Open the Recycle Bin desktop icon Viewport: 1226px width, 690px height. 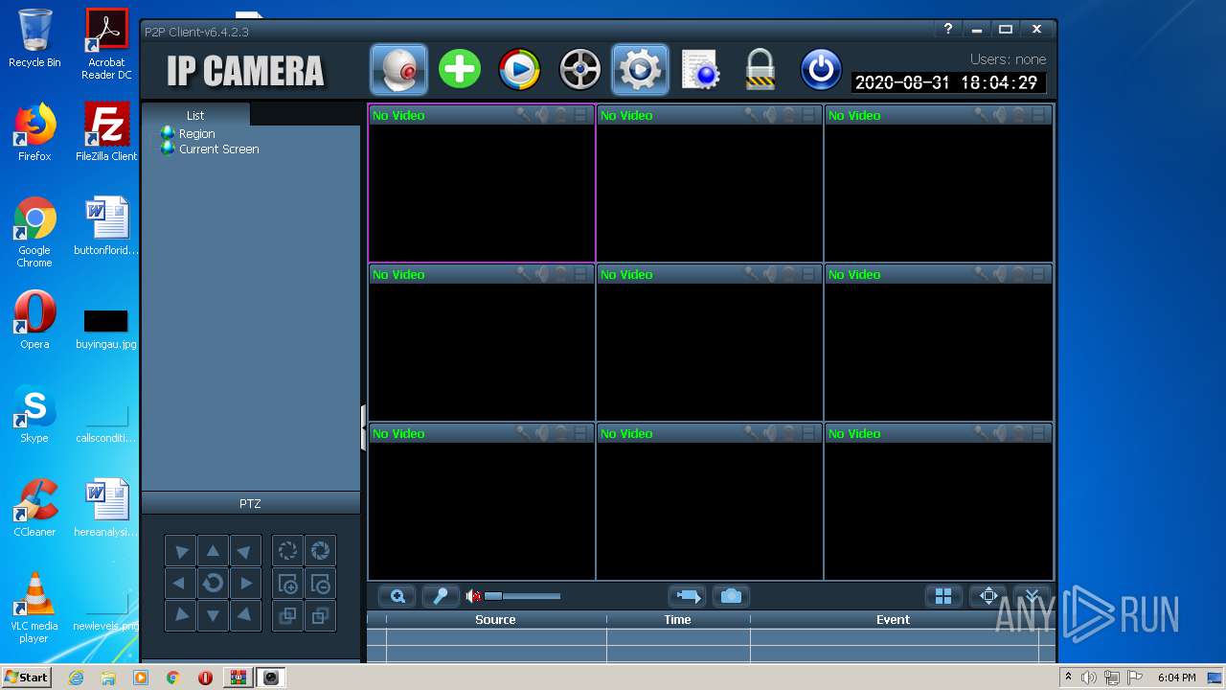click(x=34, y=38)
